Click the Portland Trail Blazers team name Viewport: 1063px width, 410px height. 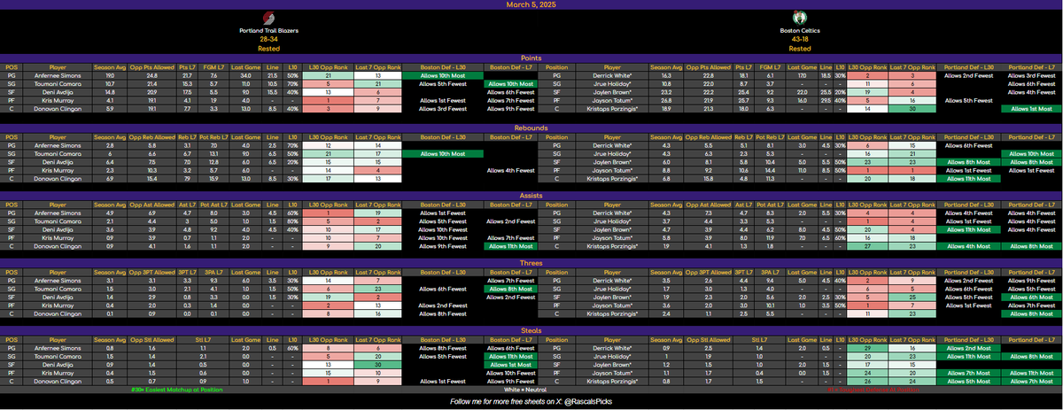click(x=268, y=31)
